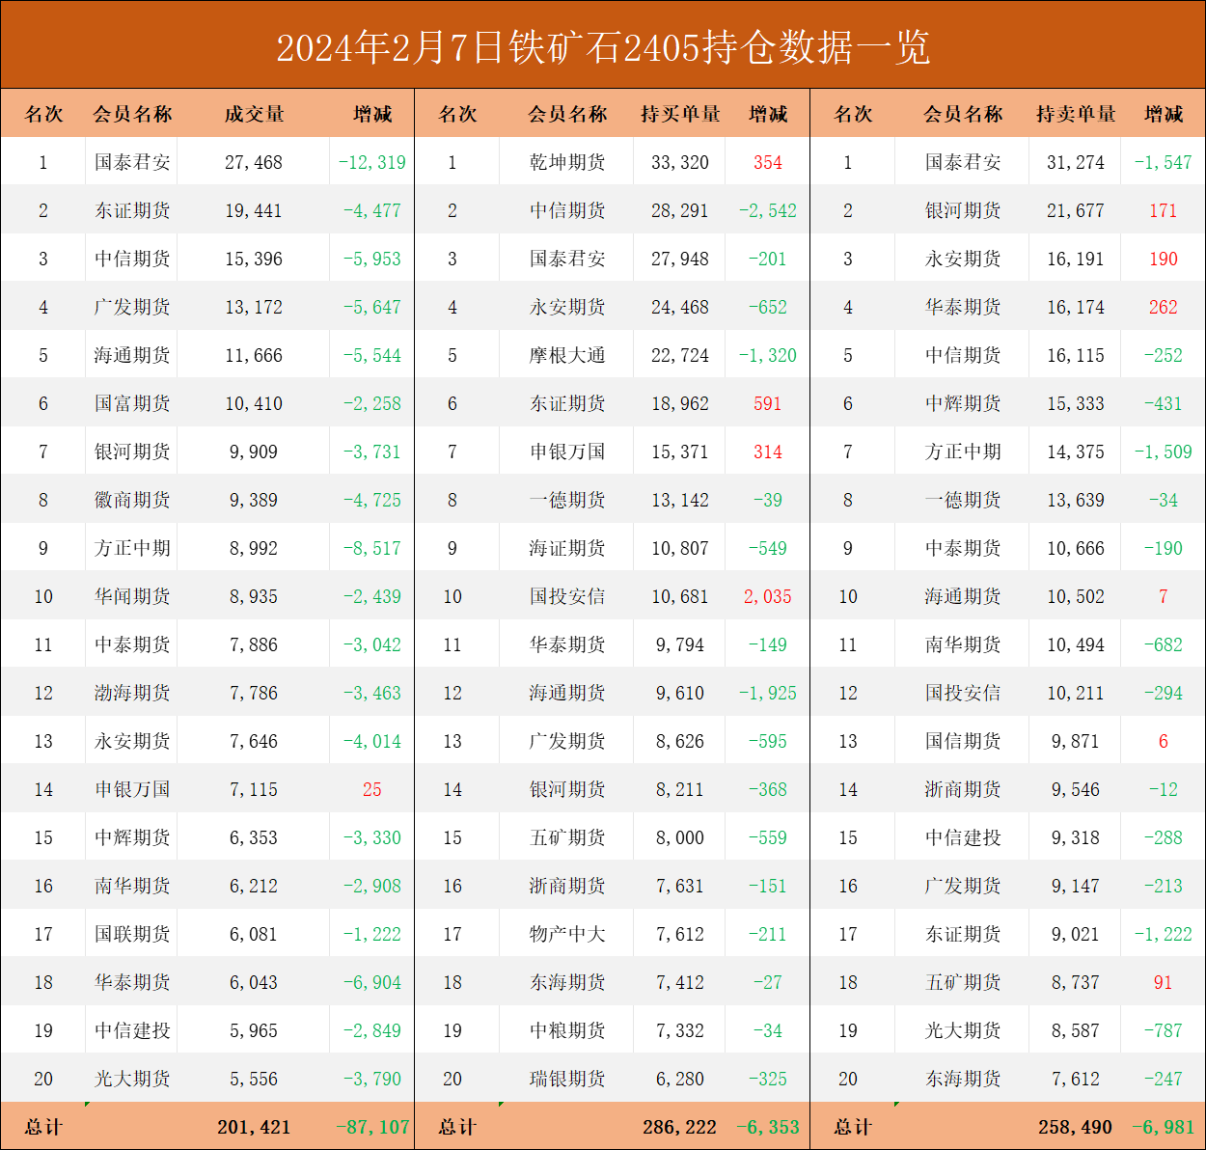Click the 成交量 column header
This screenshot has height=1150, width=1206.
[x=255, y=114]
